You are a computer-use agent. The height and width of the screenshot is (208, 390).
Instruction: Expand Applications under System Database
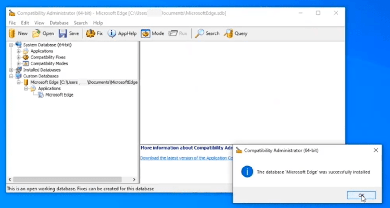(x=18, y=51)
